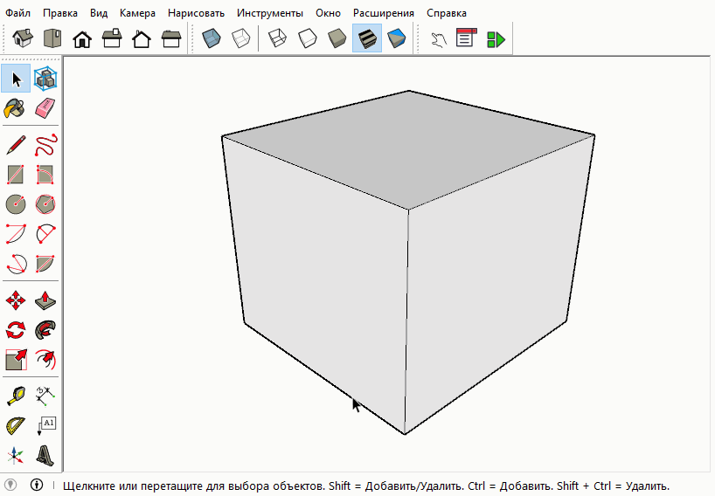Choose the 3 Point Arc tool
This screenshot has width=715, height=496.
[16, 263]
